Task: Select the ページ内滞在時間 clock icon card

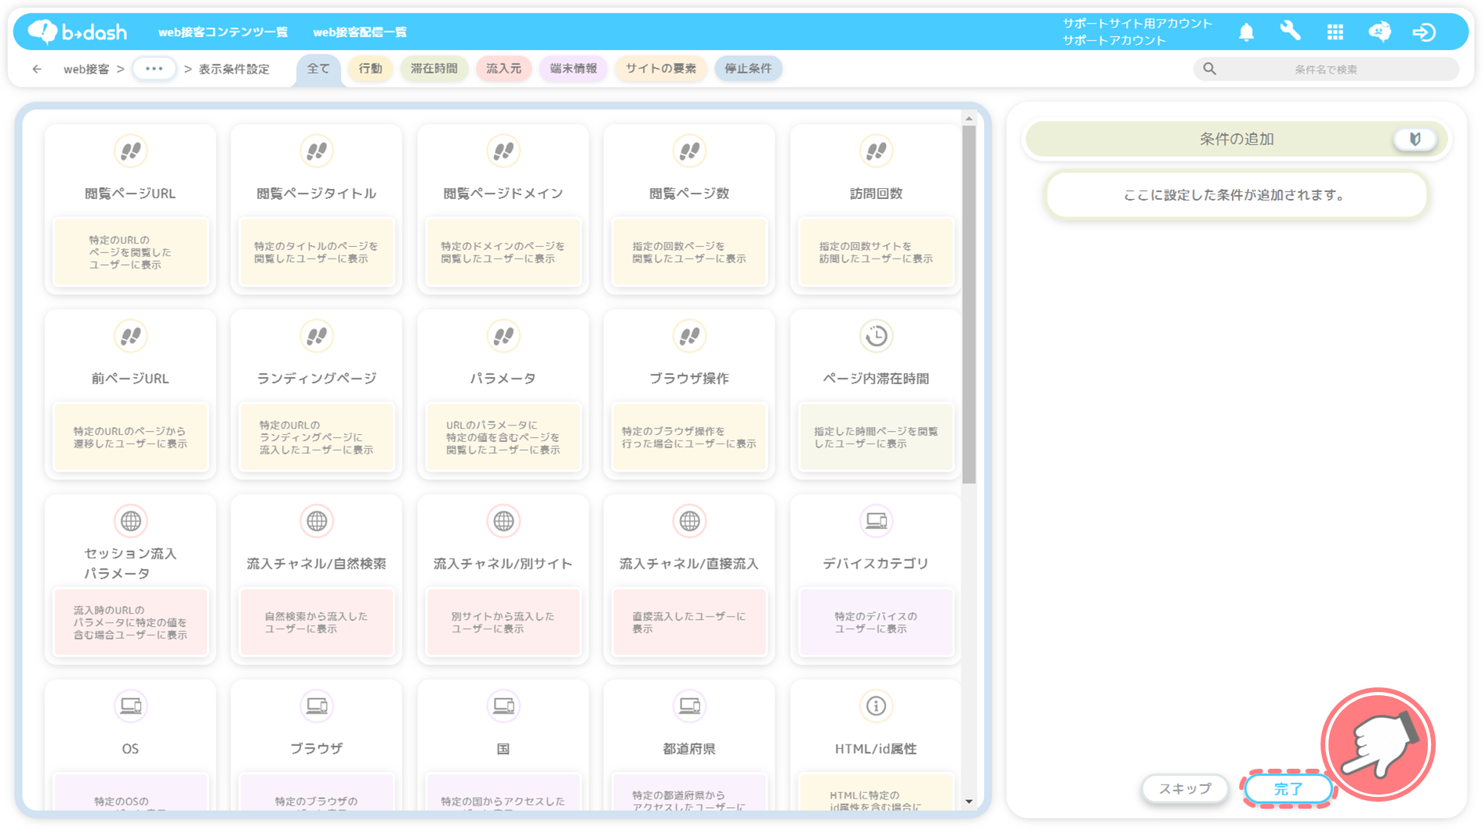Action: pyautogui.click(x=875, y=392)
